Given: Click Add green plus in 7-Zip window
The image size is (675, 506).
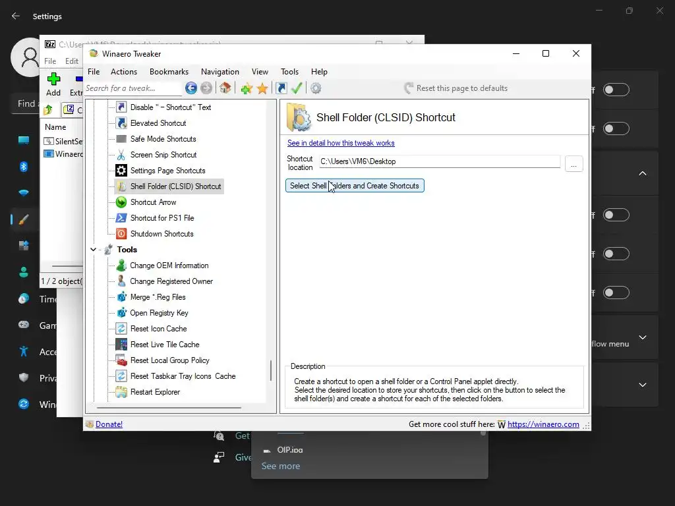Looking at the screenshot, I should click(x=53, y=84).
